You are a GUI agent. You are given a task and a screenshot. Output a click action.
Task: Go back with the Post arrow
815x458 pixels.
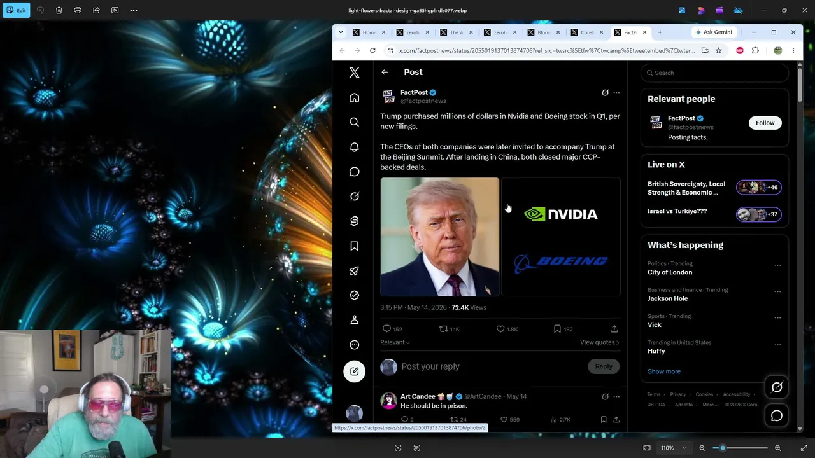[x=385, y=73]
